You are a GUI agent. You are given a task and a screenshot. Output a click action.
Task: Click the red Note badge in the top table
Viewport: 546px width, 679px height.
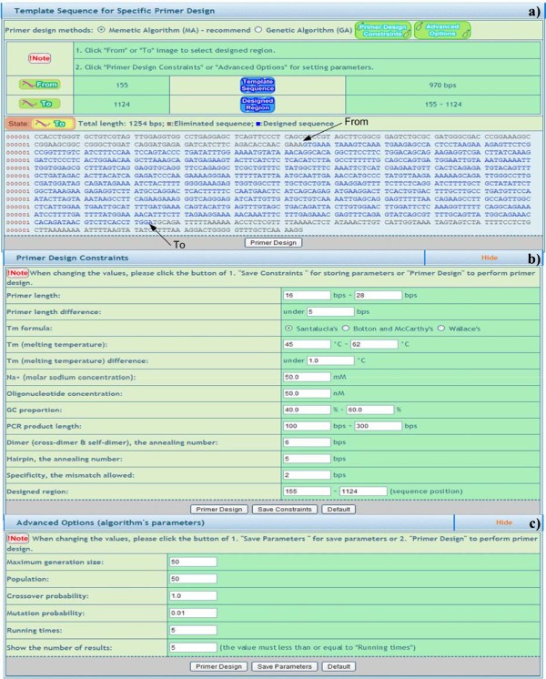[39, 58]
